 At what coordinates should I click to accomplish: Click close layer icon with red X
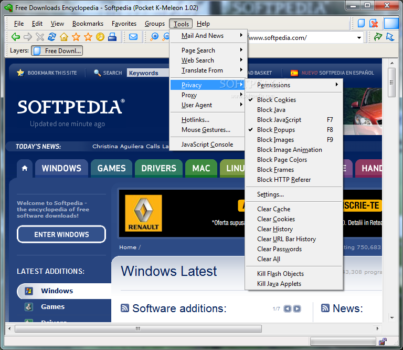(x=374, y=24)
